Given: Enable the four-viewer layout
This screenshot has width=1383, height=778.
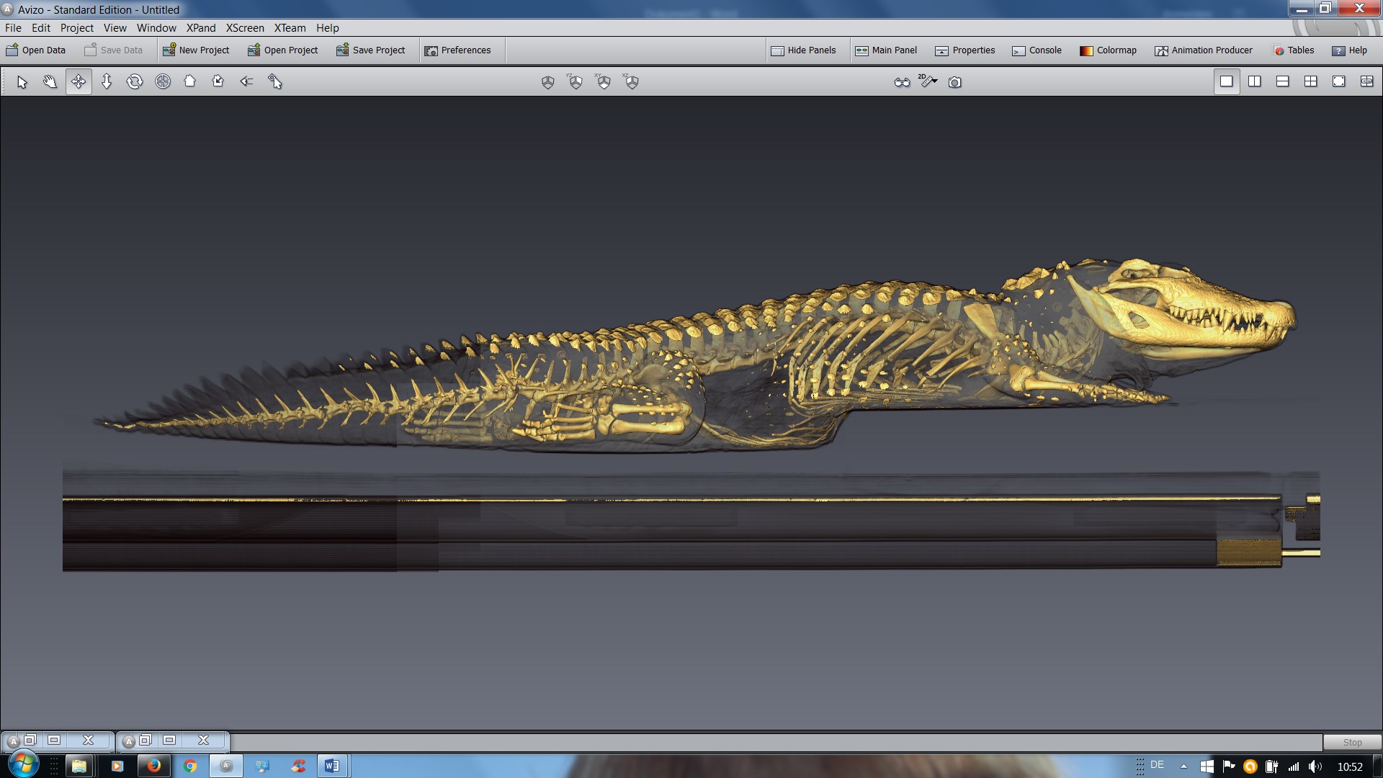Looking at the screenshot, I should tap(1311, 81).
